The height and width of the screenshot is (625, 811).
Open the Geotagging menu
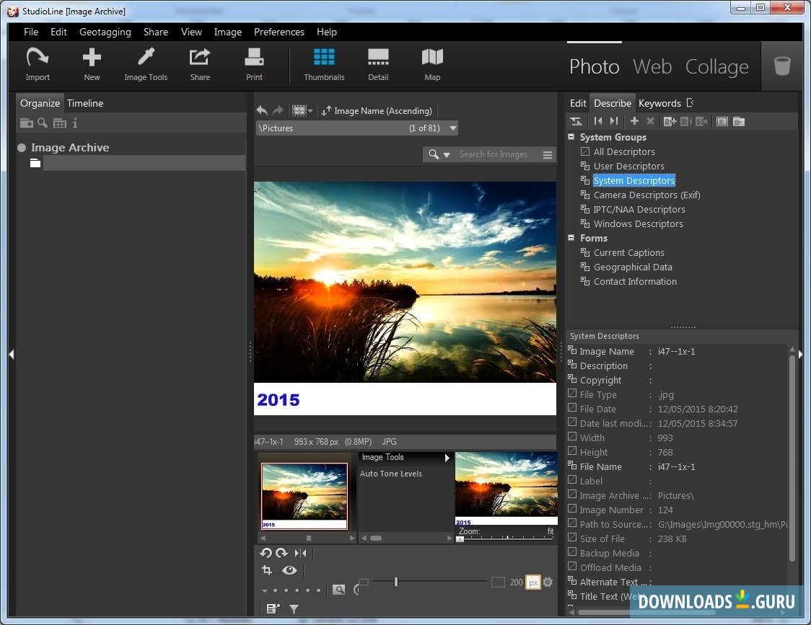[105, 32]
